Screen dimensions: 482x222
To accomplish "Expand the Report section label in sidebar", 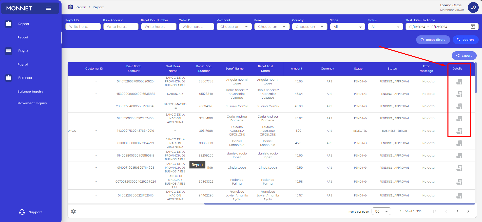I will click(x=24, y=24).
